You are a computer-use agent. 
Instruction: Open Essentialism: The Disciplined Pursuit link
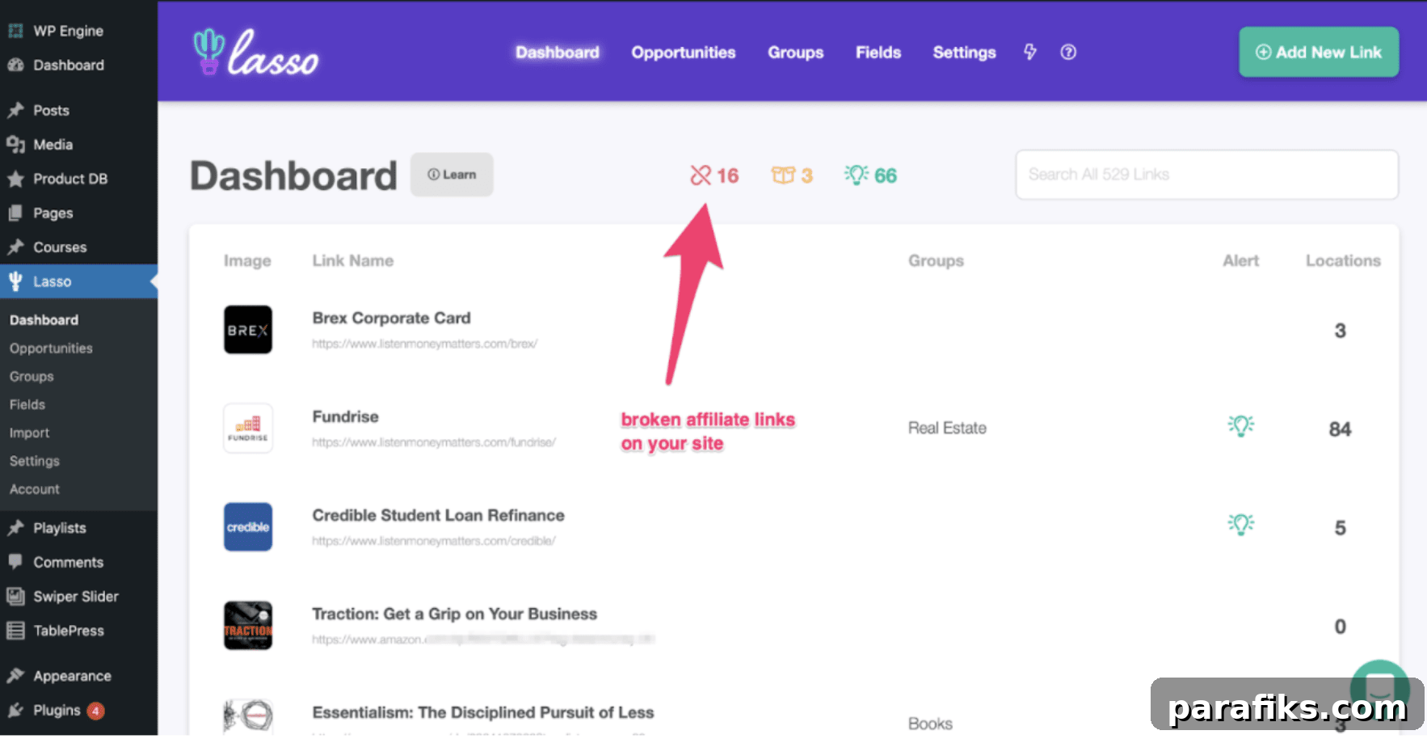pyautogui.click(x=483, y=712)
